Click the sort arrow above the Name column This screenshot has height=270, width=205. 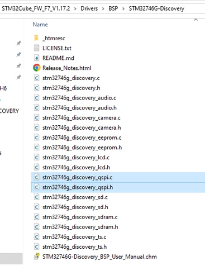tap(196, 20)
